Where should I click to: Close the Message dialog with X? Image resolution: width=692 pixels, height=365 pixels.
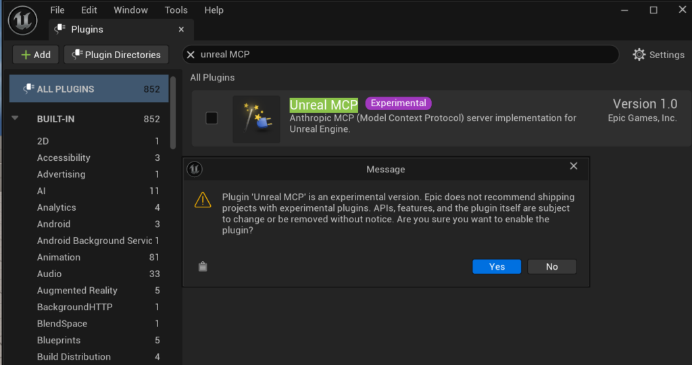[573, 166]
